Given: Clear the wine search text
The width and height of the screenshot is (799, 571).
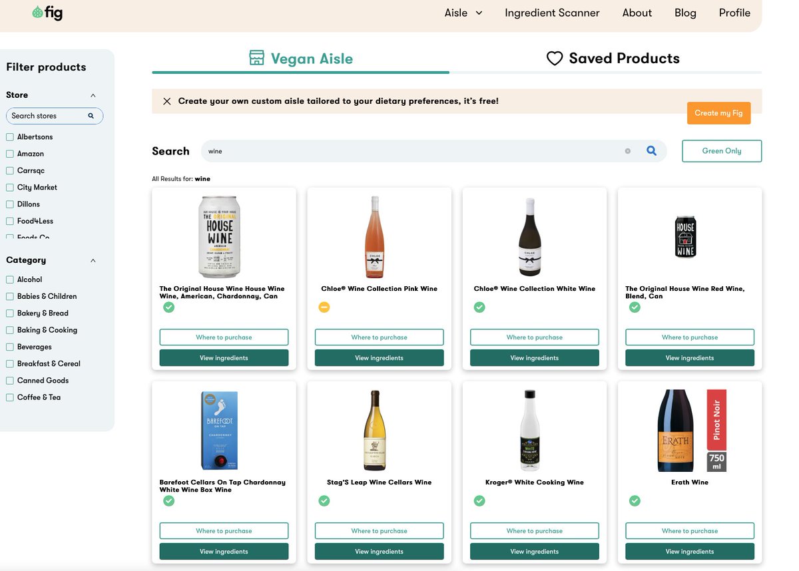Looking at the screenshot, I should (x=627, y=151).
